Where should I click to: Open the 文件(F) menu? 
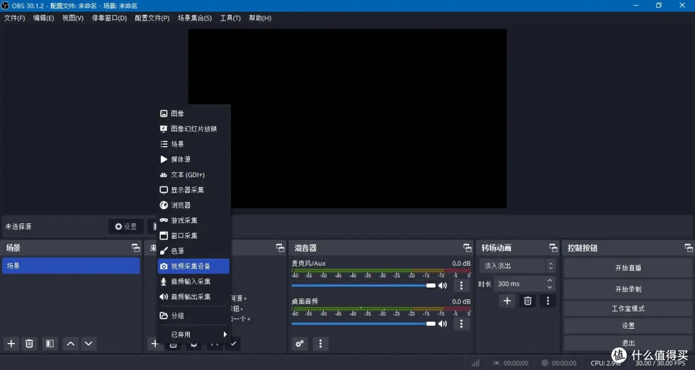[x=15, y=18]
